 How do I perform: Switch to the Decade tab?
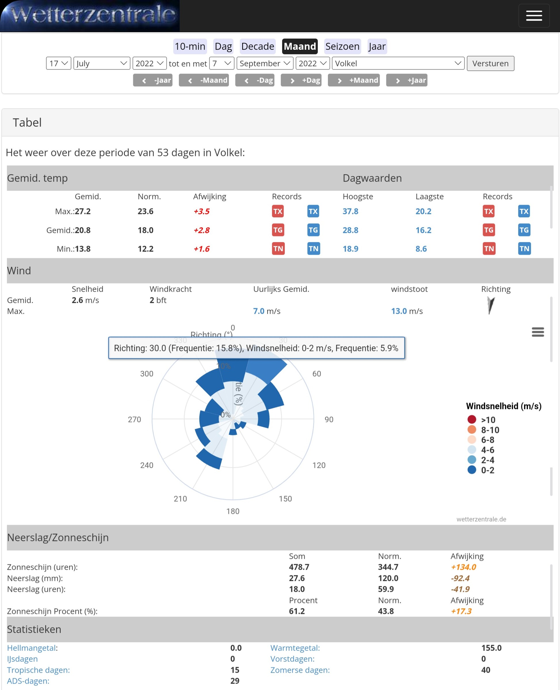pos(257,46)
